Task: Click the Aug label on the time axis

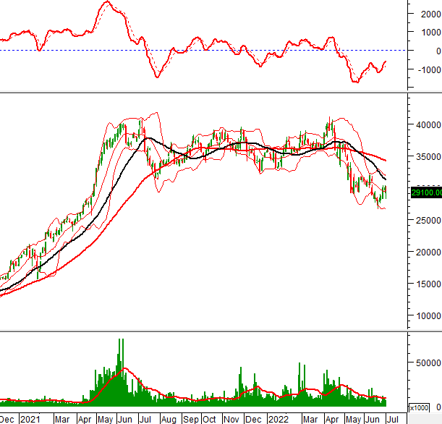Action: pyautogui.click(x=170, y=419)
